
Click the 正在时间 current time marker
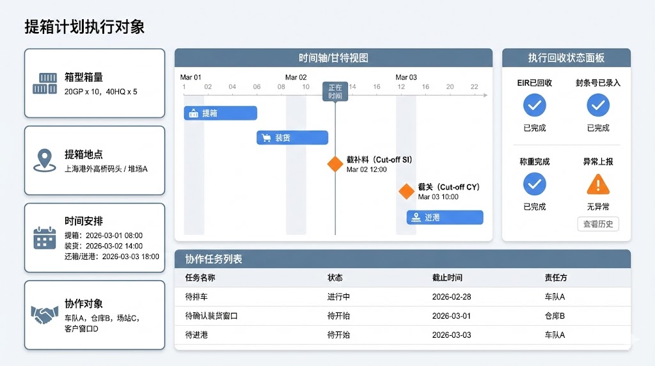pyautogui.click(x=335, y=91)
